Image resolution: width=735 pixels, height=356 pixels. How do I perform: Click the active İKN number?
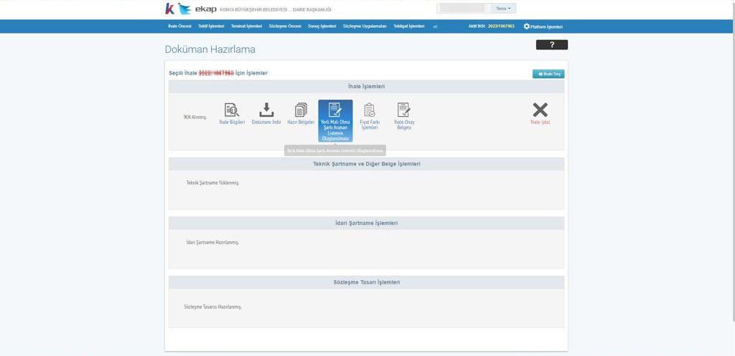[500, 27]
